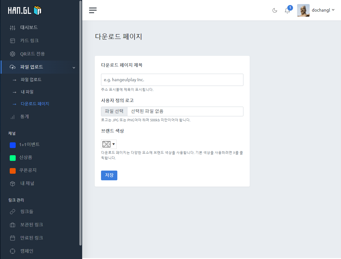Click the 만료된 링크 calendar icon
This screenshot has height=259, width=341.
tap(13, 238)
